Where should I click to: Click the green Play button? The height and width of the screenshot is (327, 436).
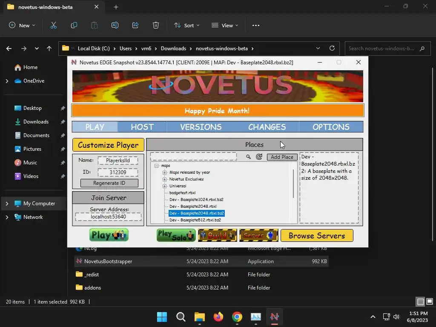[109, 235]
